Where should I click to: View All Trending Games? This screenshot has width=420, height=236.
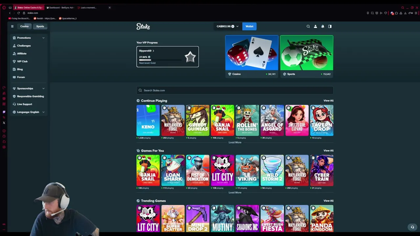(x=328, y=201)
